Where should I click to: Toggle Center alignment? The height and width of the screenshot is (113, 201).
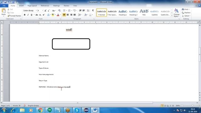point(68,15)
